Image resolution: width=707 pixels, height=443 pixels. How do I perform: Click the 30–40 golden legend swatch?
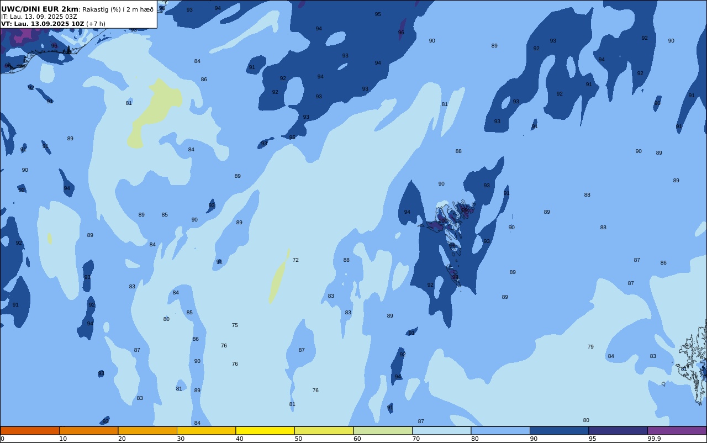206,430
